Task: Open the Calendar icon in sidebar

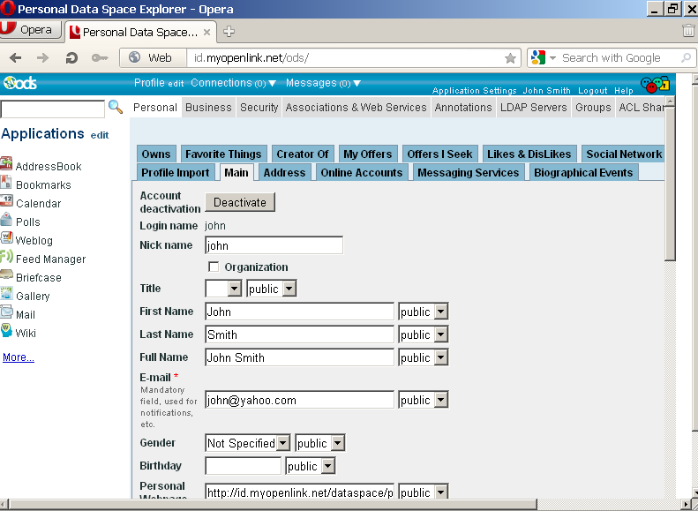Action: (x=6, y=203)
